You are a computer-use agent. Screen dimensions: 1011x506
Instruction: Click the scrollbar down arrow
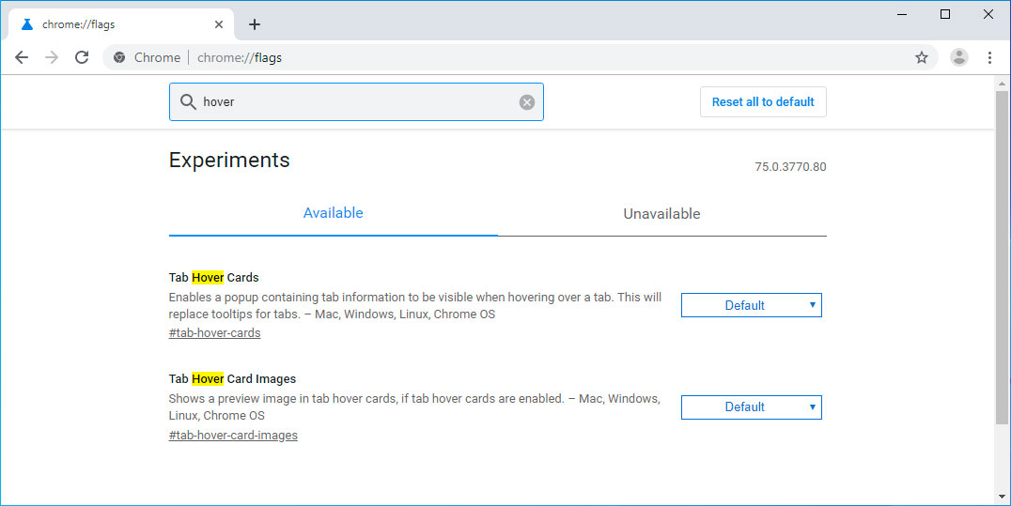point(1002,497)
